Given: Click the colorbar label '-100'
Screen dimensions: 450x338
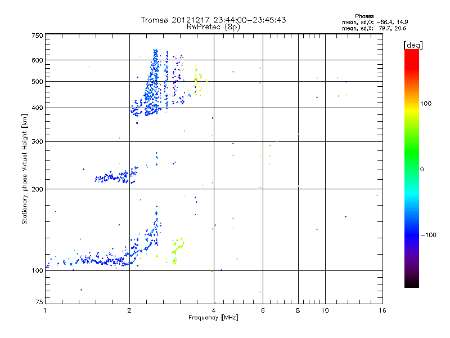Looking at the screenshot, I should 428,235.
